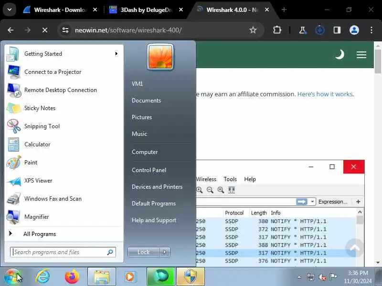The image size is (382, 286).
Task: Click the browser address bar URL
Action: (x=128, y=30)
